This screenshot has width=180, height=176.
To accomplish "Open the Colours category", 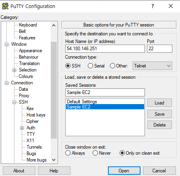I will (x=26, y=76).
